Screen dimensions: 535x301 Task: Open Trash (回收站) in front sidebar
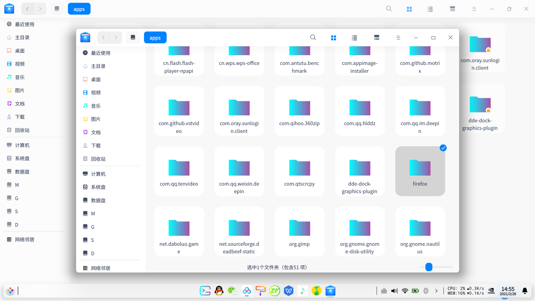pyautogui.click(x=98, y=159)
